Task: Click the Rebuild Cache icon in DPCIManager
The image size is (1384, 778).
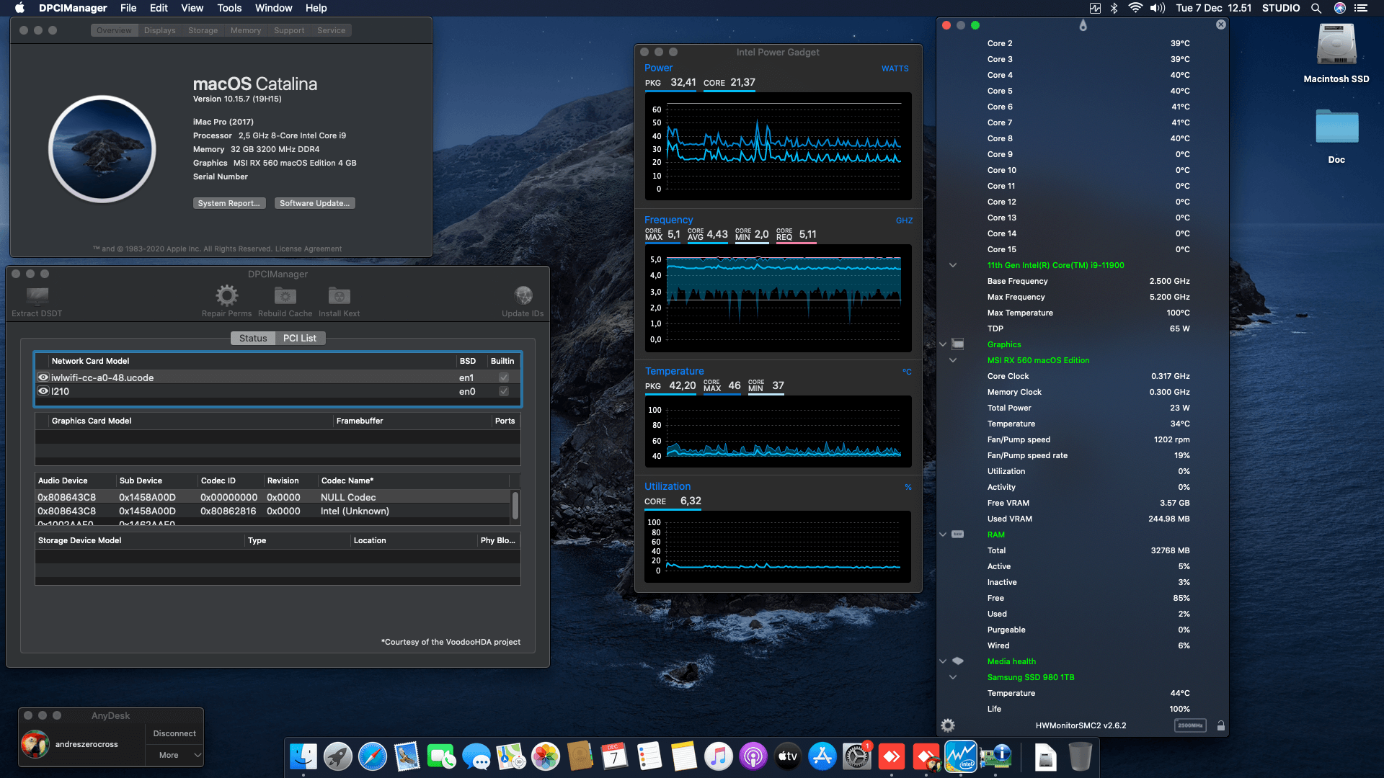Action: 285,295
